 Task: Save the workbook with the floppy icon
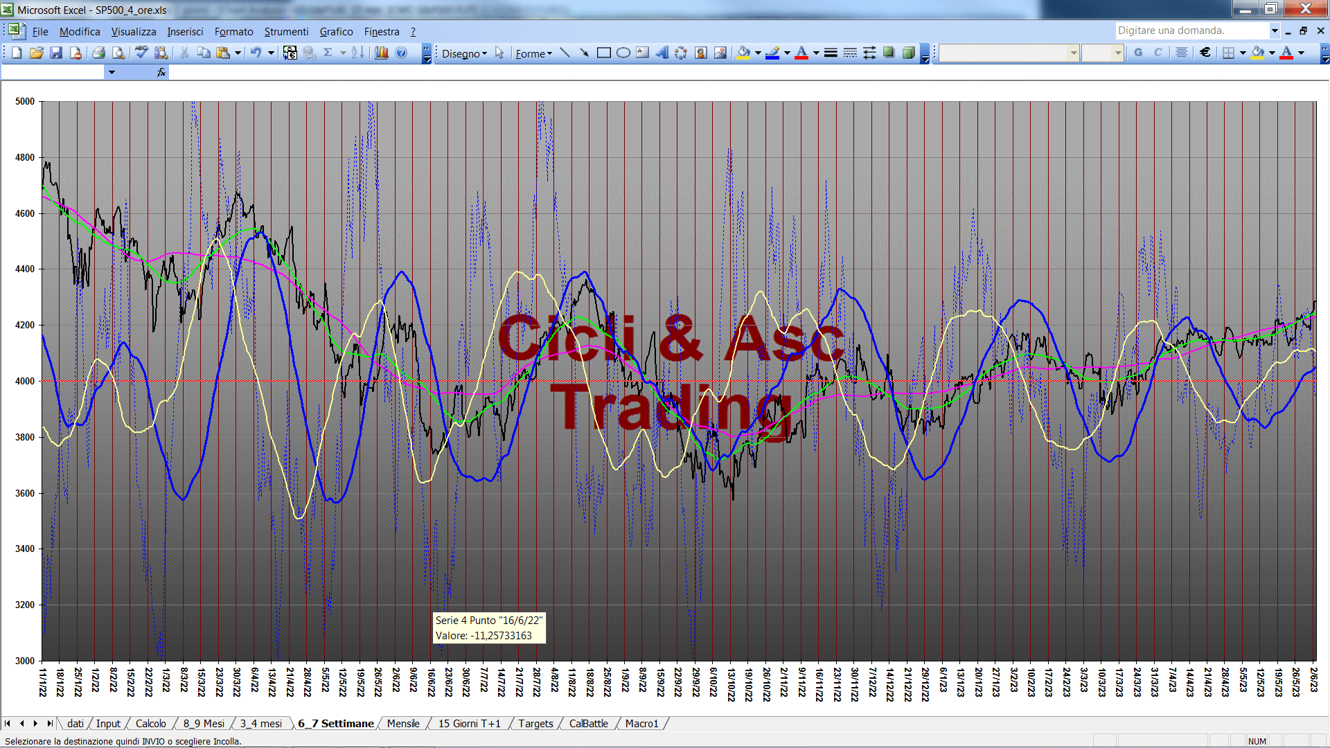pyautogui.click(x=56, y=53)
